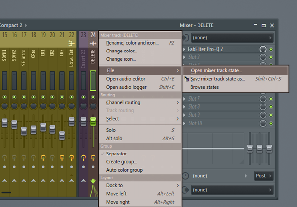
Task: Open Rename, color and icon option
Action: pos(140,43)
